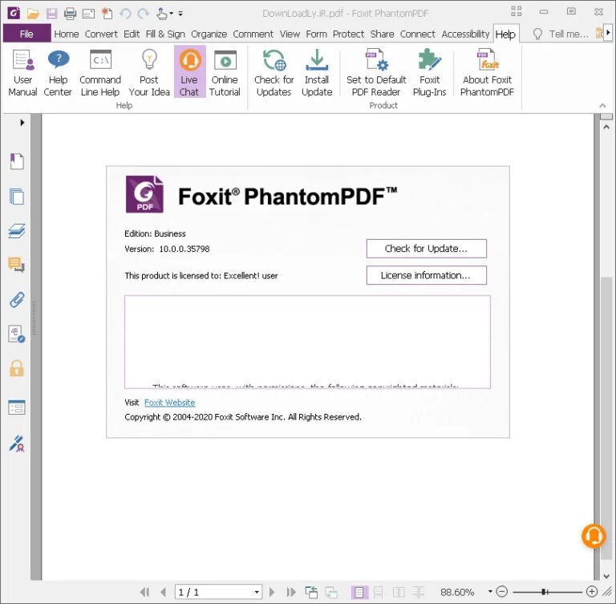Open Foxit Plug-Ins

tap(429, 73)
